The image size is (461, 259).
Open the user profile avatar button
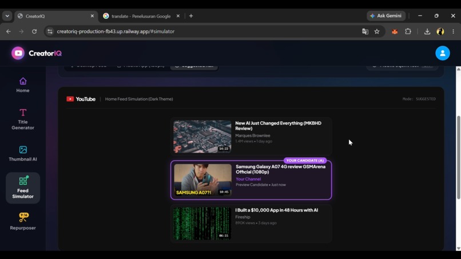point(443,53)
